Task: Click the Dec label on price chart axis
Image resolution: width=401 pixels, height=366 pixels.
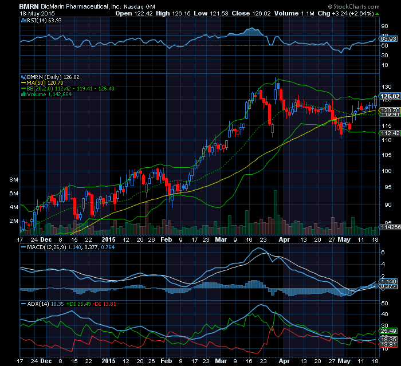Action: click(x=46, y=239)
